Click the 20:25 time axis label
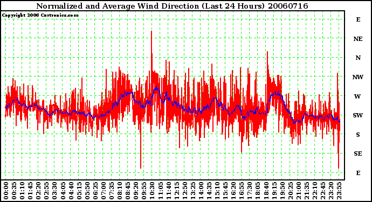372x202 pixels. tap(291, 191)
